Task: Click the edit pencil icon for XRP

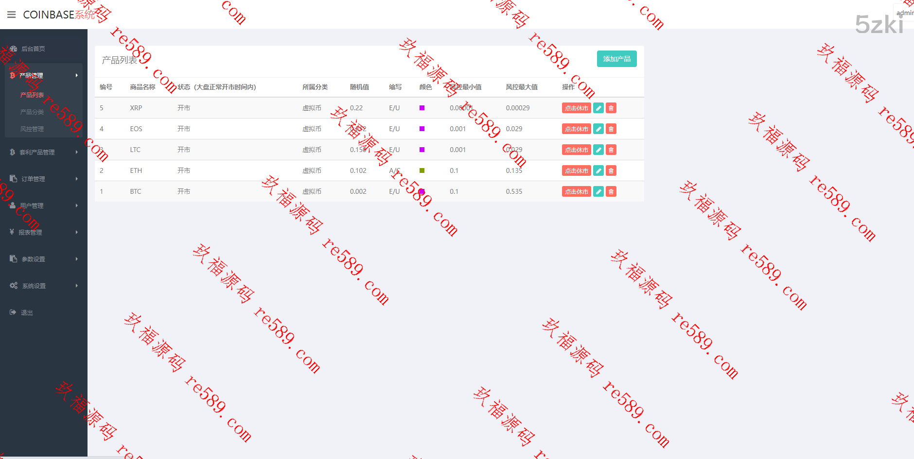Action: pyautogui.click(x=598, y=108)
